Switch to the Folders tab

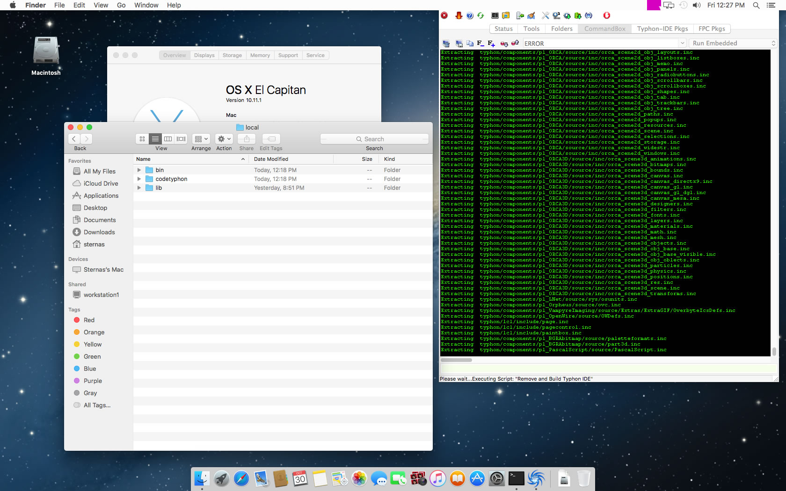point(562,29)
